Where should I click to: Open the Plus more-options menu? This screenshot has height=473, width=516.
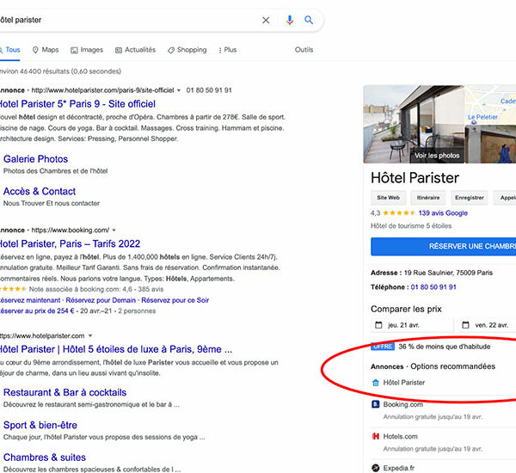tap(227, 50)
